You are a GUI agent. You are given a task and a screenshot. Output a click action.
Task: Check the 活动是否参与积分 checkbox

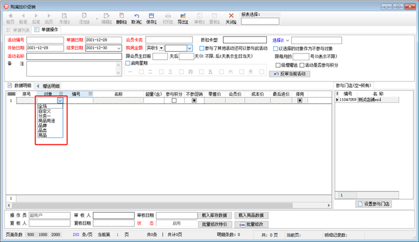[302, 65]
